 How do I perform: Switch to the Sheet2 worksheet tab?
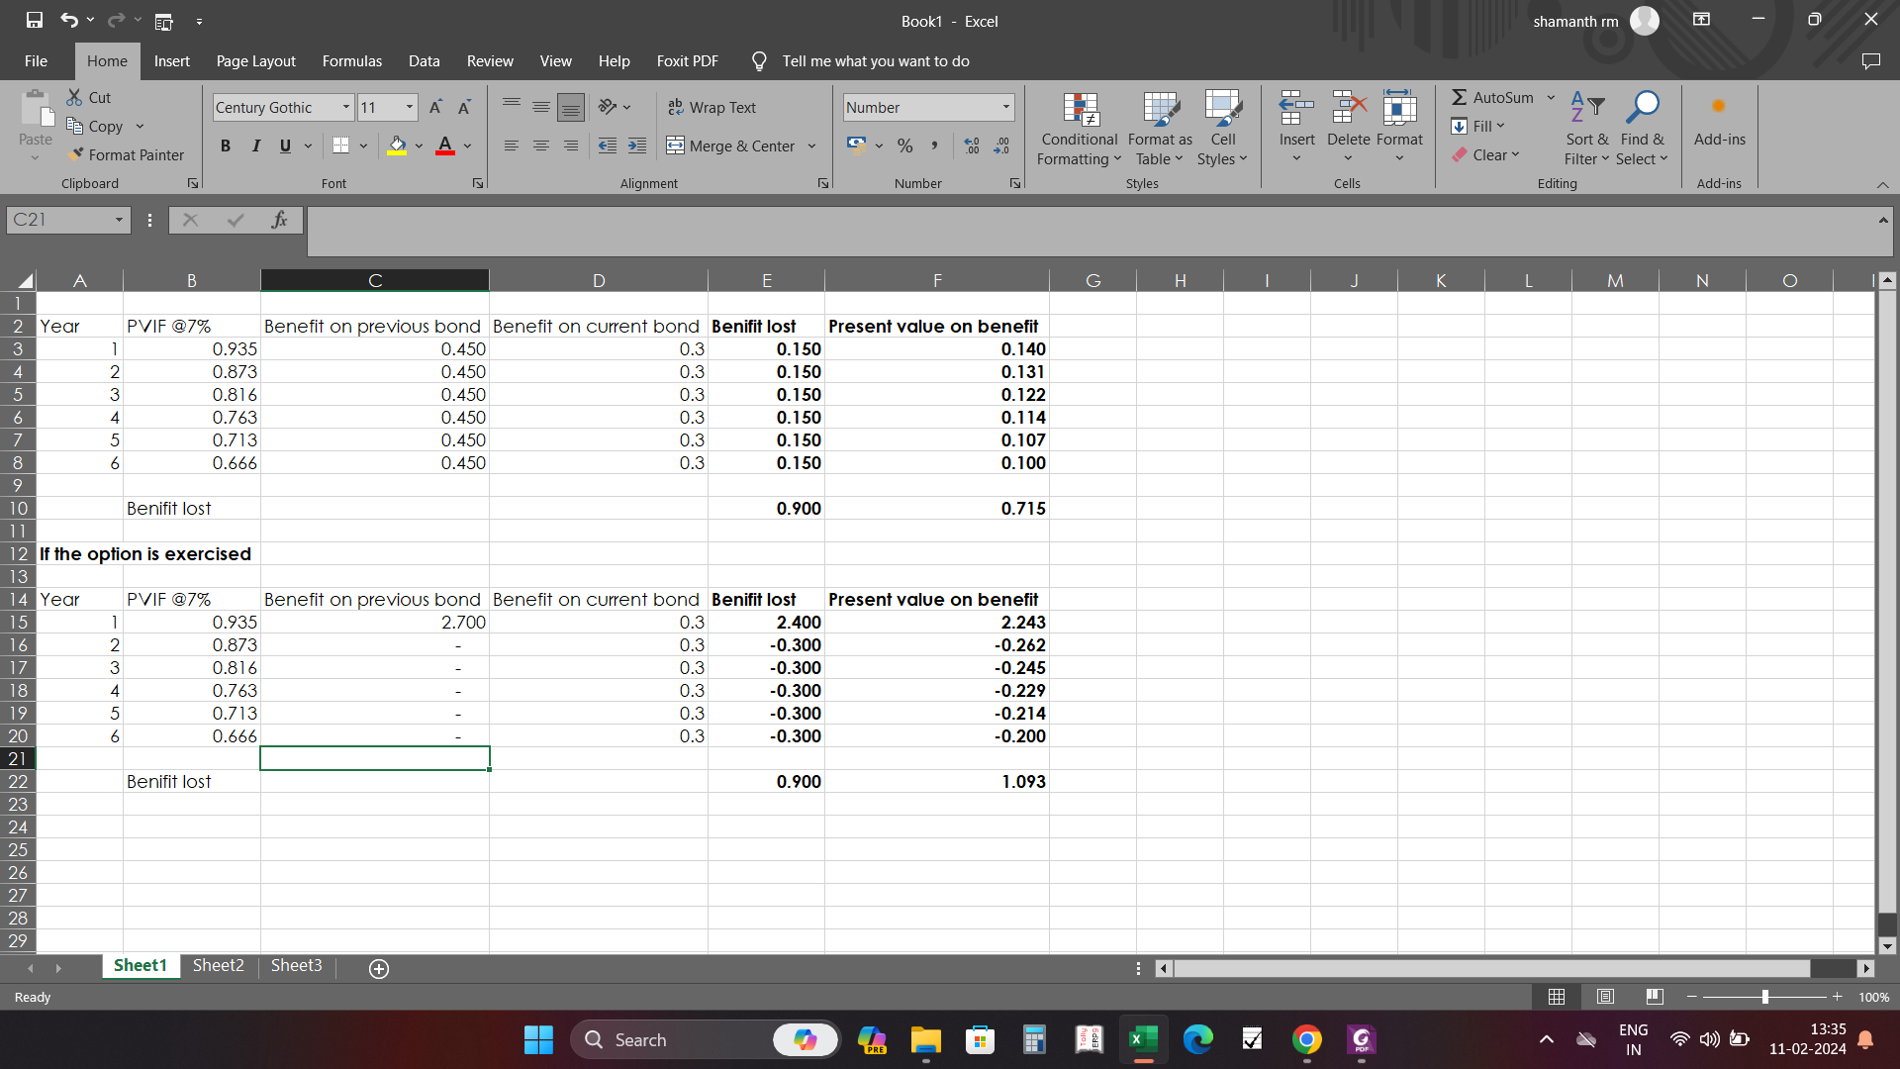point(218,966)
